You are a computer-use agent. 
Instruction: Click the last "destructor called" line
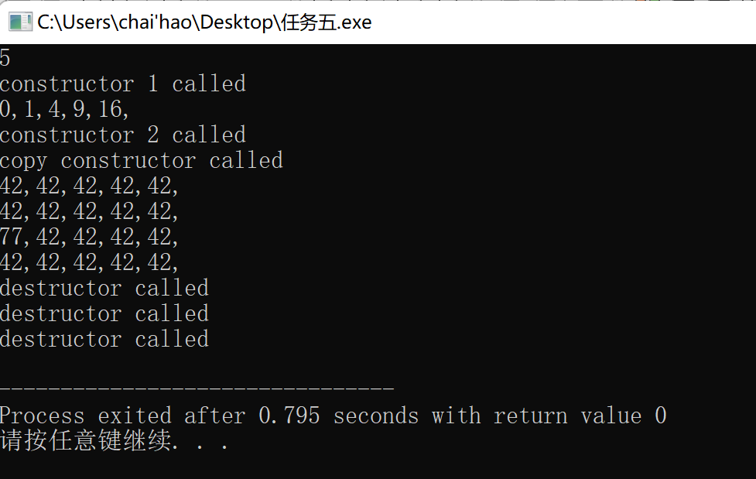[104, 339]
